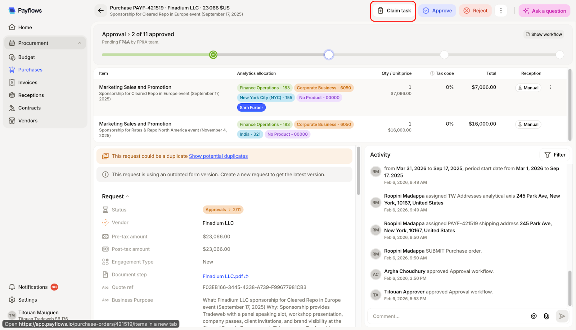Image resolution: width=576 pixels, height=330 pixels.
Task: Click Manual reception for $7,066.00 item
Action: pyautogui.click(x=528, y=88)
